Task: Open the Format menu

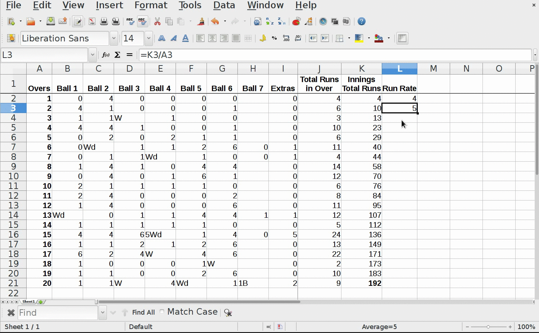Action: (x=151, y=5)
